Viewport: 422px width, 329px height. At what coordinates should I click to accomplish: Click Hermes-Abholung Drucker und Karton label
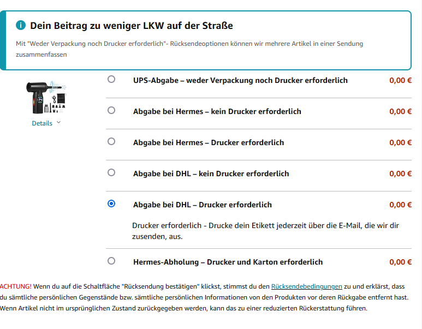tap(228, 262)
